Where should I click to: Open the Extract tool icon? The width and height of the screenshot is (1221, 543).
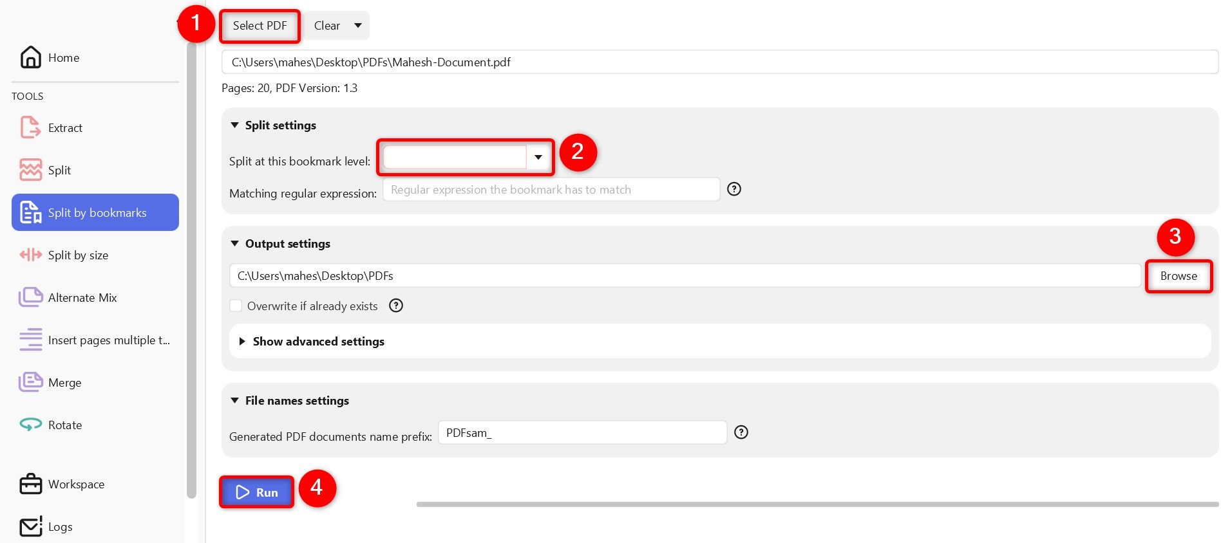click(x=30, y=127)
